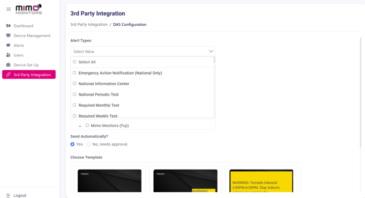Click the Send Automatically? label
The image size is (365, 198).
click(x=89, y=136)
